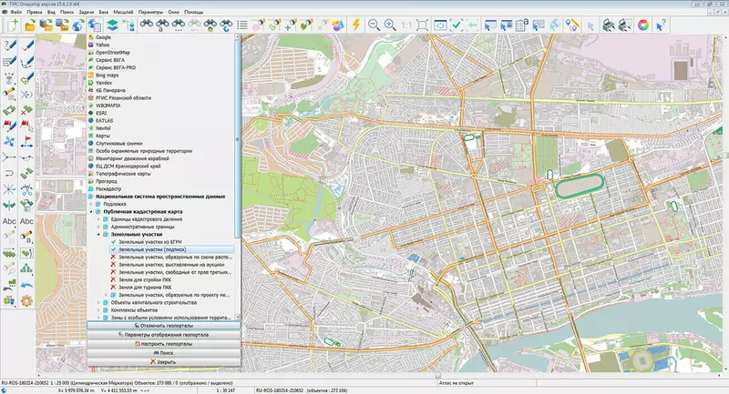
Task: Open the Масштаб menu
Action: (125, 11)
